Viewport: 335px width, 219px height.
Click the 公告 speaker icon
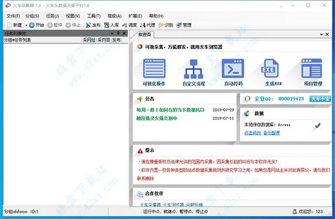[140, 99]
